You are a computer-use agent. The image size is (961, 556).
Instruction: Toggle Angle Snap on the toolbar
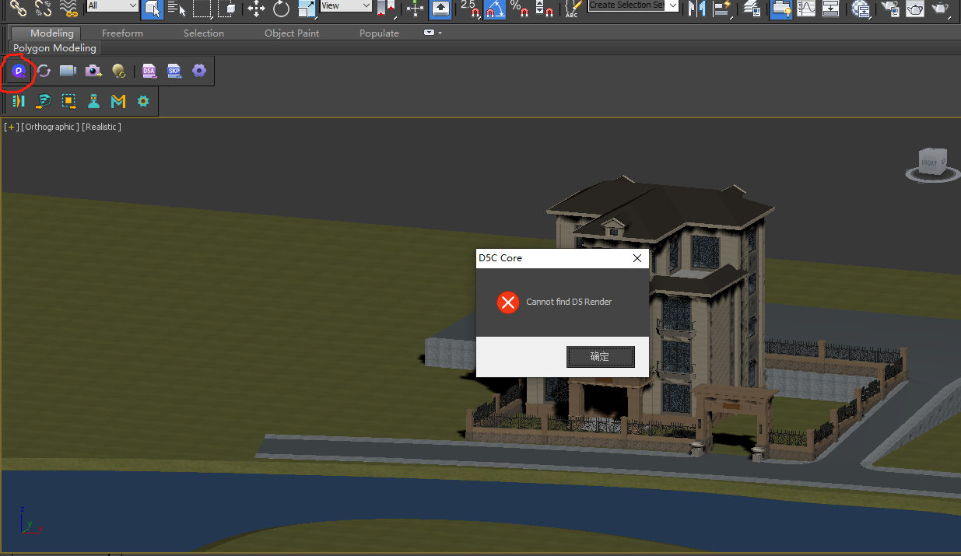pyautogui.click(x=494, y=9)
